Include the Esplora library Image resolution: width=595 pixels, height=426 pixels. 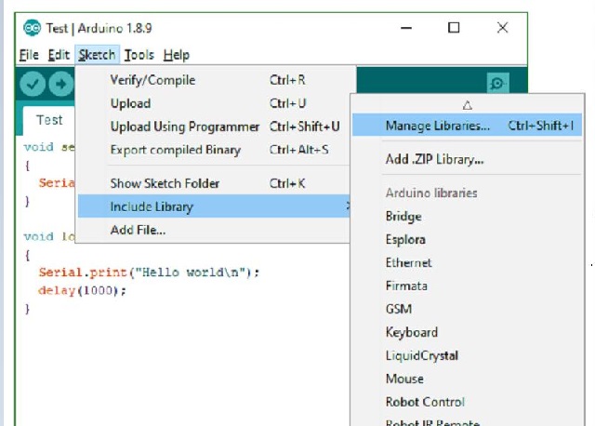[467, 239]
